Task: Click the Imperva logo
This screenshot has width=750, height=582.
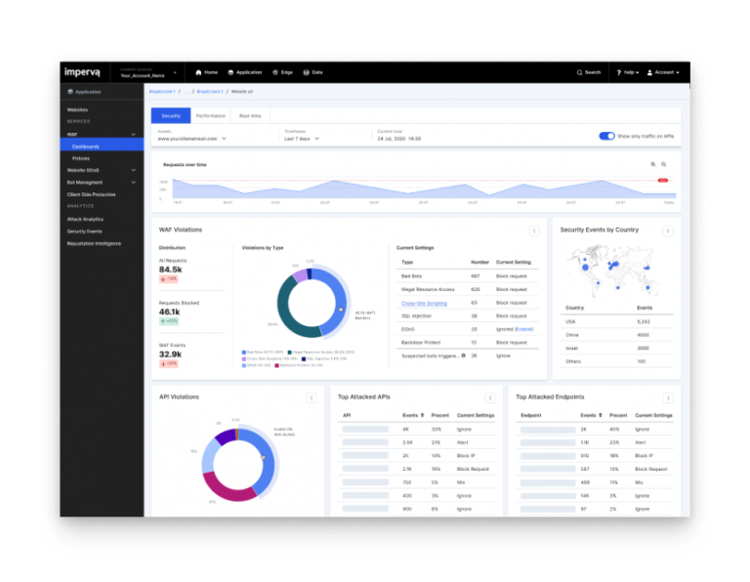Action: pos(82,71)
